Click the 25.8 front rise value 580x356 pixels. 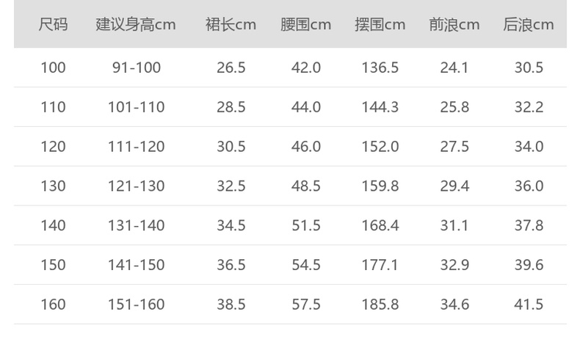(454, 107)
